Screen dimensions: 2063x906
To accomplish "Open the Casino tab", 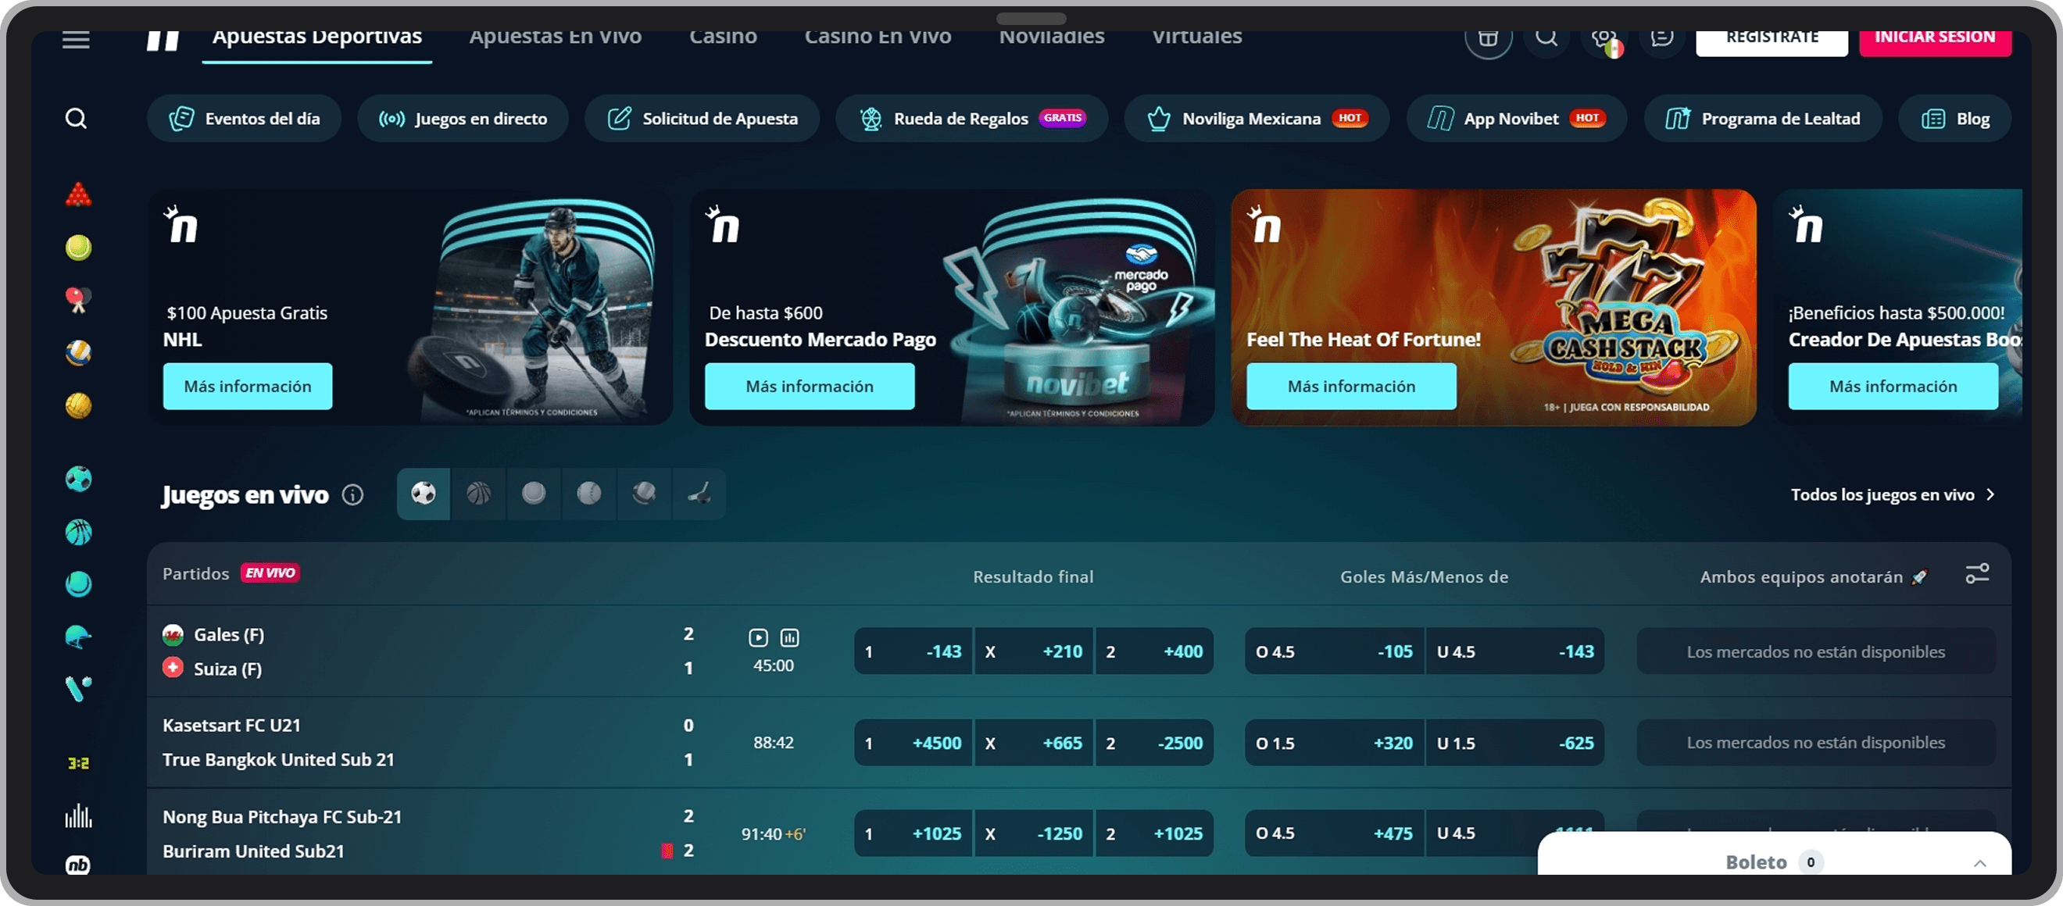I will (722, 38).
